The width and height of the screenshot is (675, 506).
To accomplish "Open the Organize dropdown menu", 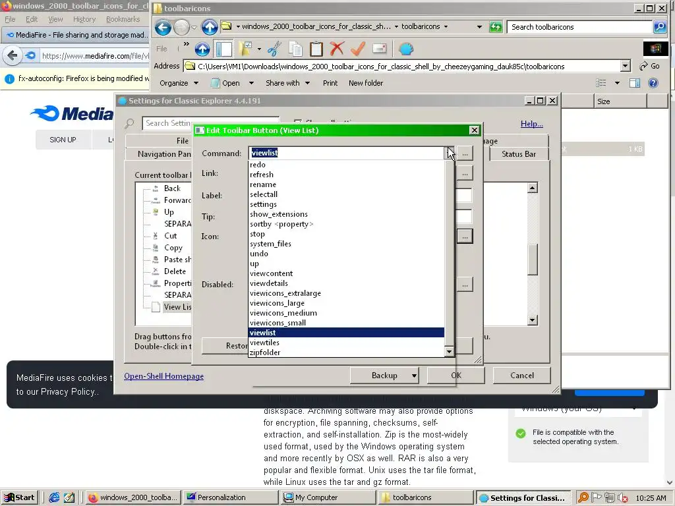I will click(x=179, y=83).
